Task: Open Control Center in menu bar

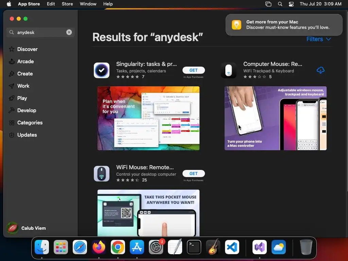Action: point(291,4)
